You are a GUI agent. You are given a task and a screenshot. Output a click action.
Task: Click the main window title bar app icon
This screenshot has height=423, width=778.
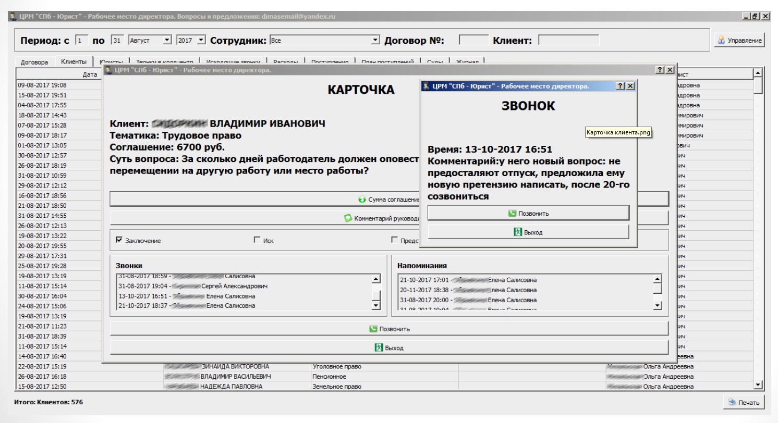click(x=13, y=17)
